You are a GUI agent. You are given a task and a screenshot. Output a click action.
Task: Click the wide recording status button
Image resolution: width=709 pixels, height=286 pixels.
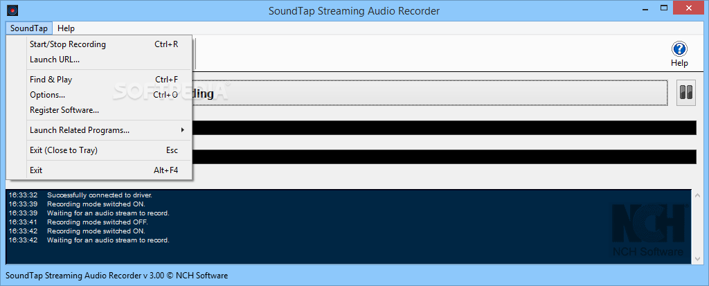[x=431, y=93]
